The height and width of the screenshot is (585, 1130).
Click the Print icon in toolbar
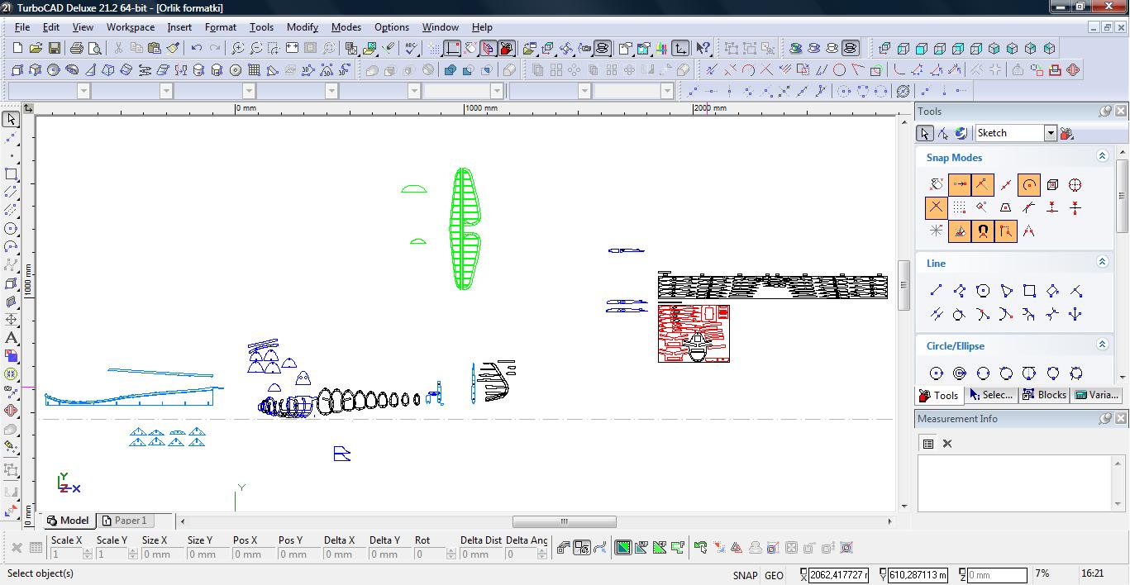pyautogui.click(x=78, y=49)
